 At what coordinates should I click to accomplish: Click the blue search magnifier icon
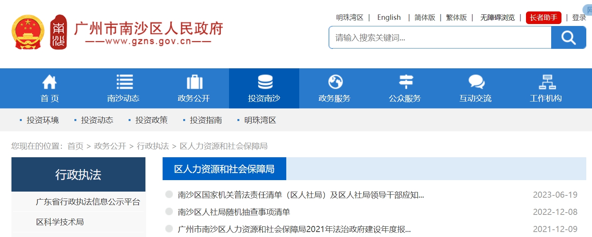tap(568, 37)
